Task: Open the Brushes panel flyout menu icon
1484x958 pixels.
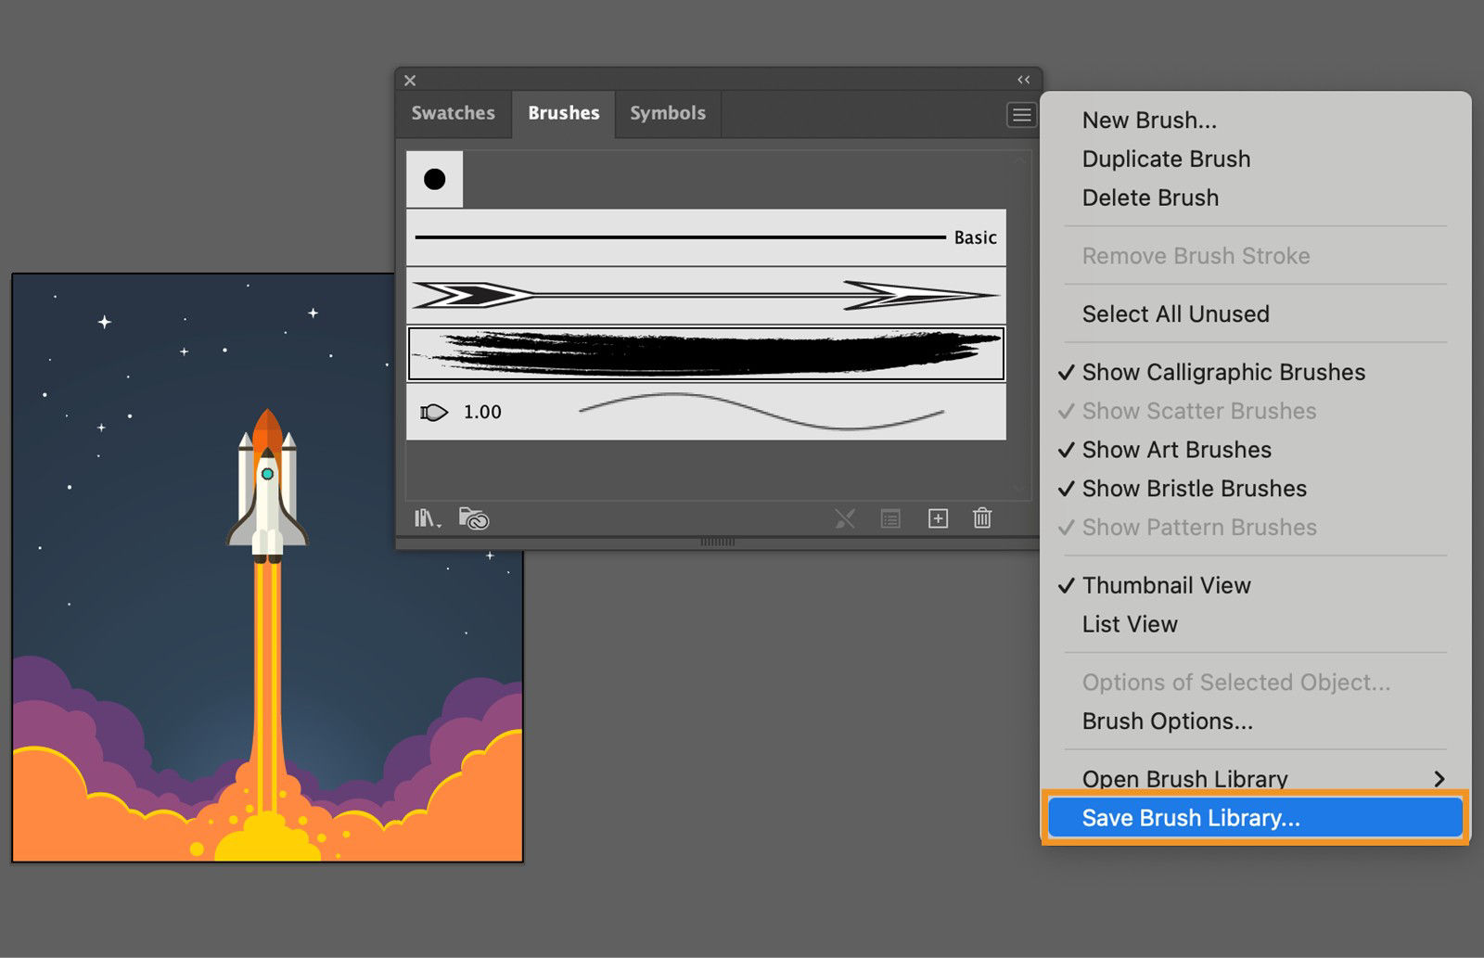Action: coord(1021,114)
